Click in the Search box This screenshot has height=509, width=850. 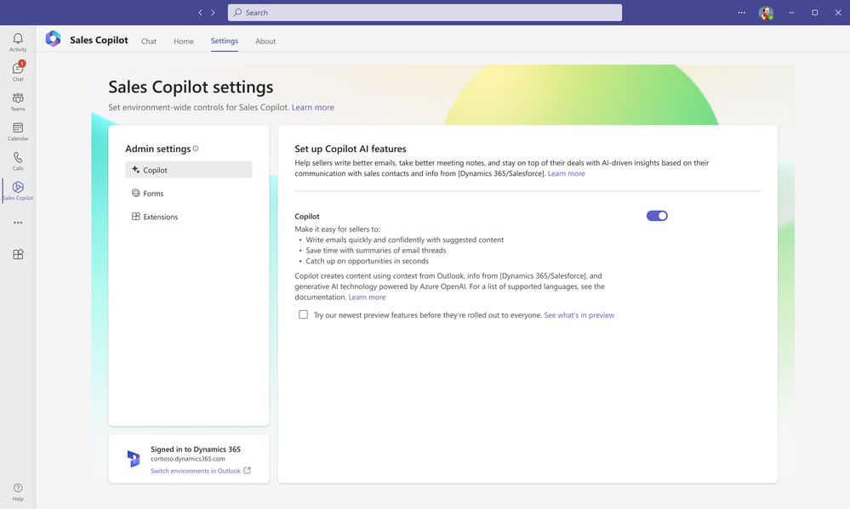tap(425, 13)
